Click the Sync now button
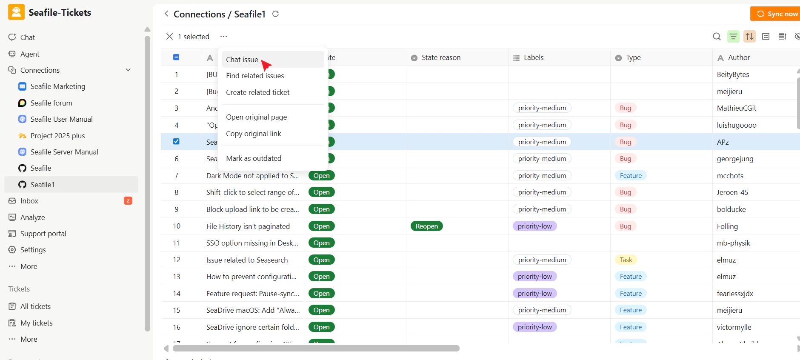The width and height of the screenshot is (800, 360). pos(775,14)
